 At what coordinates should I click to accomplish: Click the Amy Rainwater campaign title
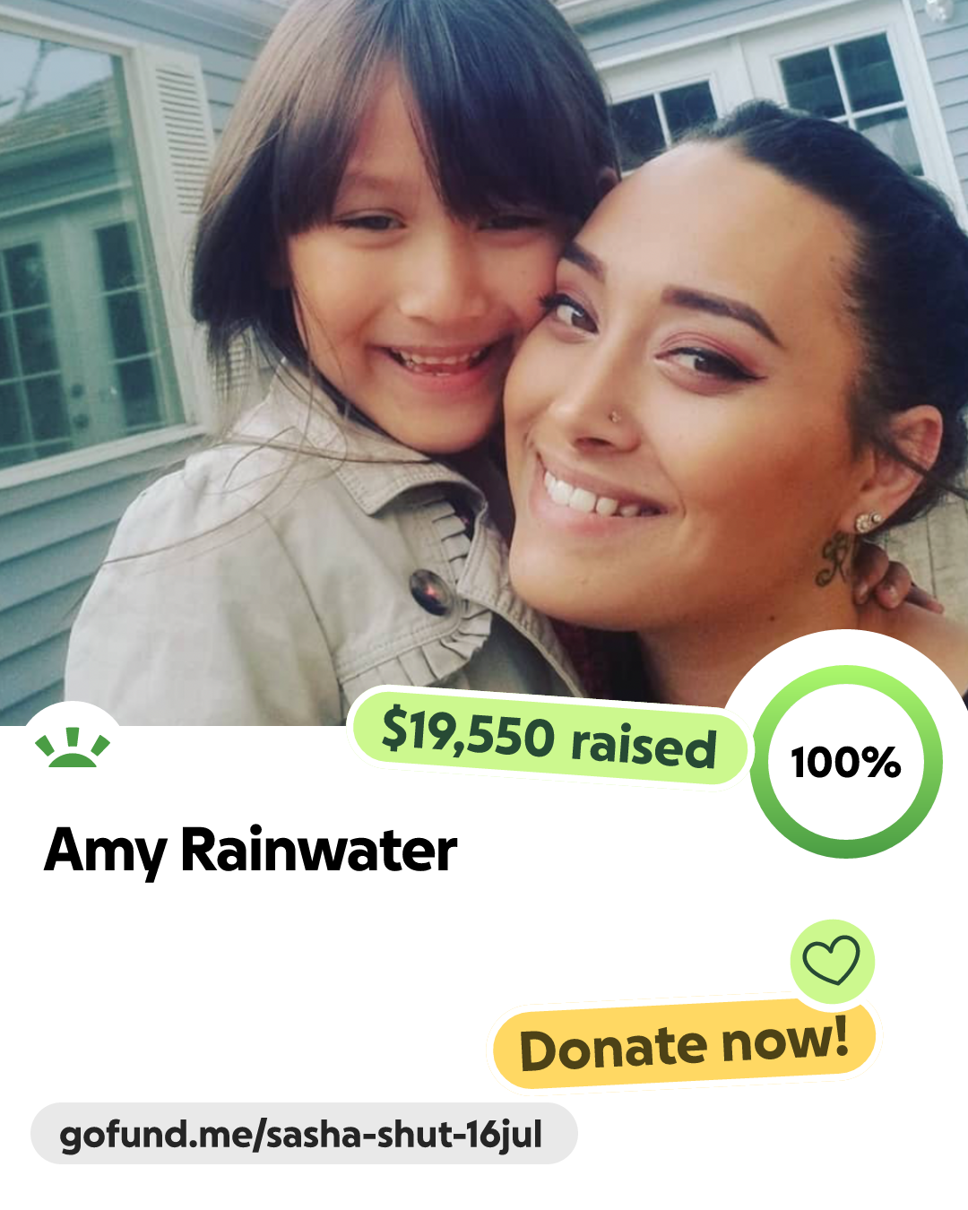(x=250, y=850)
